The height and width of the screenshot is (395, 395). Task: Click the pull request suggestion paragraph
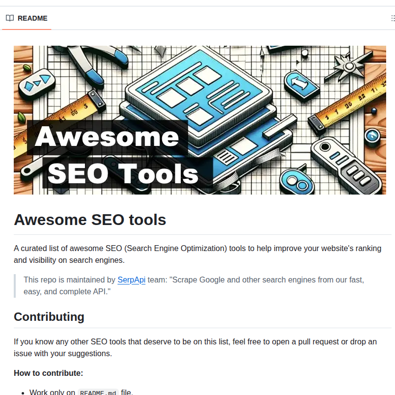click(197, 347)
